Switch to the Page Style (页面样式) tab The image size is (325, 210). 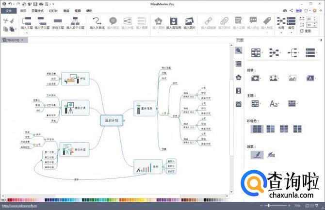37,11
